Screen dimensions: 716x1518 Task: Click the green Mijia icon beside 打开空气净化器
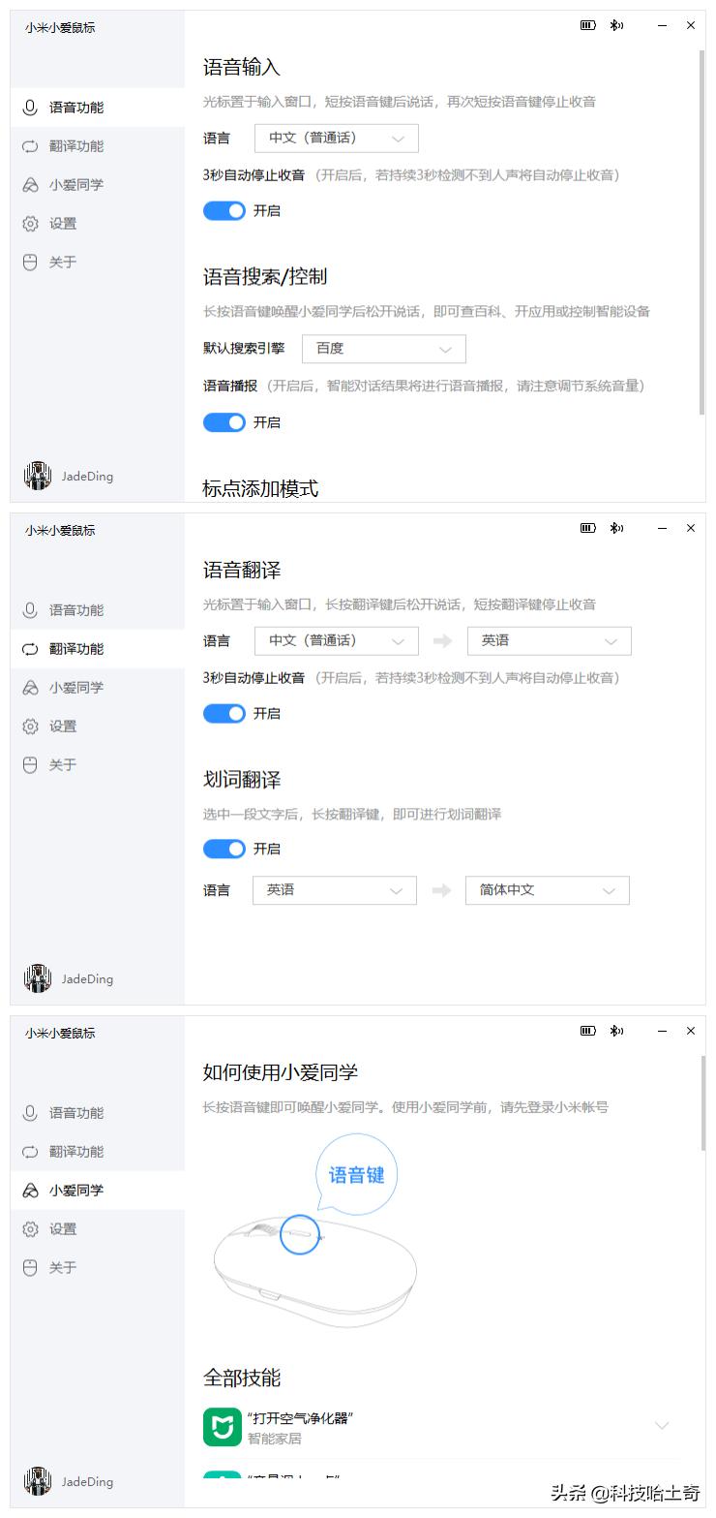click(x=223, y=1427)
